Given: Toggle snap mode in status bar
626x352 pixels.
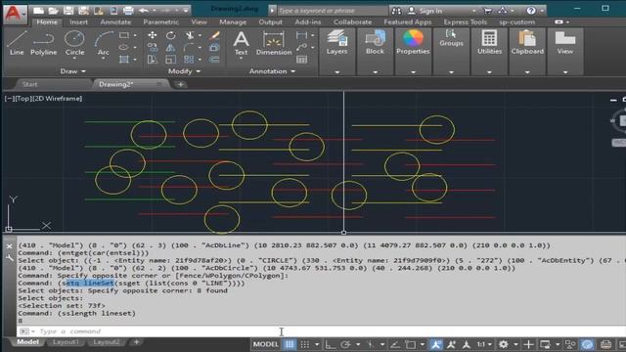Looking at the screenshot, I should 305,344.
